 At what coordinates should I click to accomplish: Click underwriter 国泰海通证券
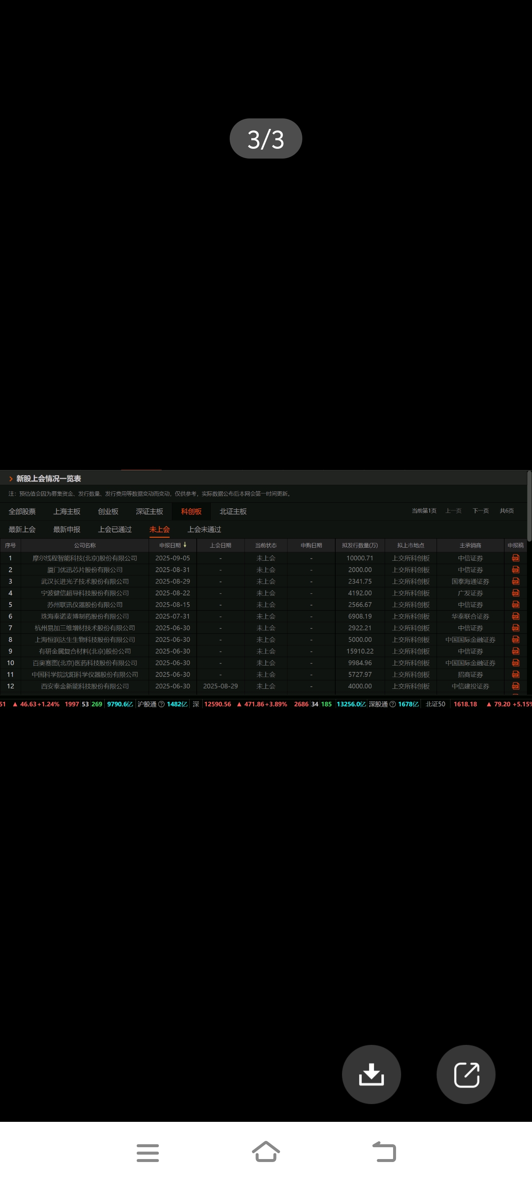(470, 581)
